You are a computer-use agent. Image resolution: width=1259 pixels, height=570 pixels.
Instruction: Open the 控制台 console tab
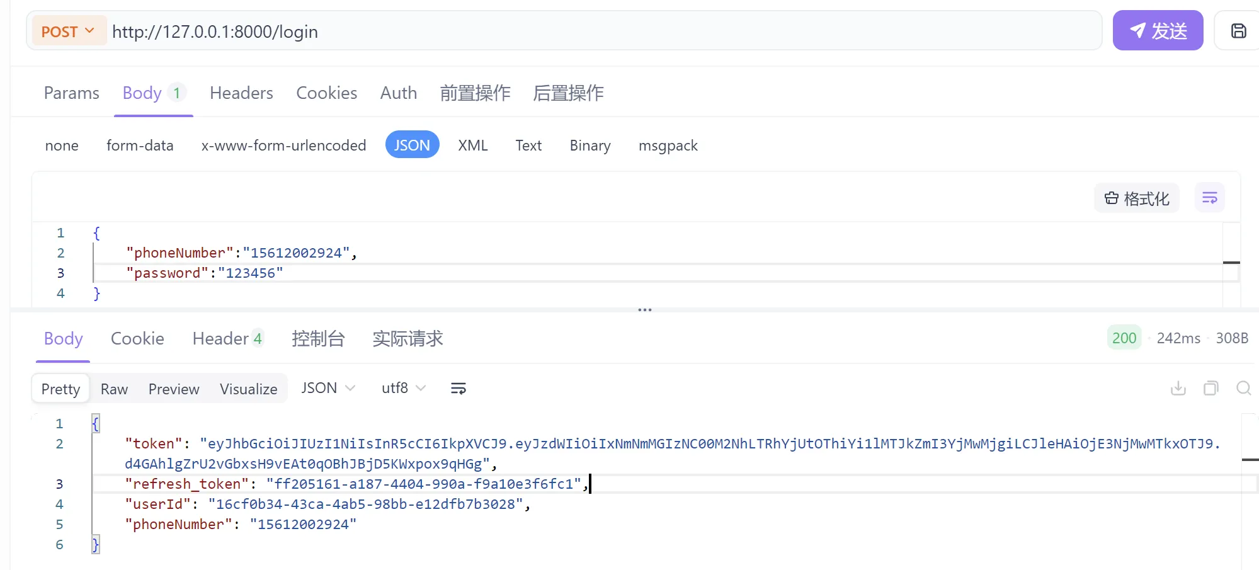tap(318, 339)
